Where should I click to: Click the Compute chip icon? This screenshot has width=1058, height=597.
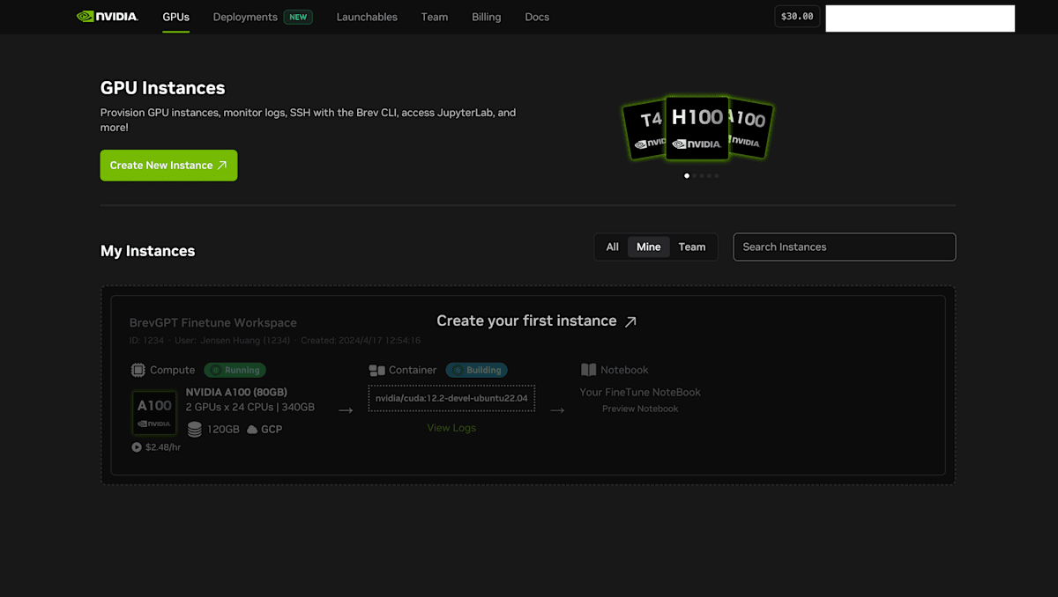[x=138, y=370]
